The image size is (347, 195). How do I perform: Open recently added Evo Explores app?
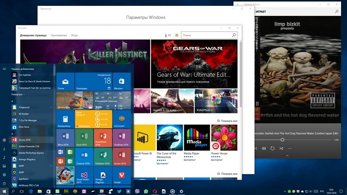(31, 75)
